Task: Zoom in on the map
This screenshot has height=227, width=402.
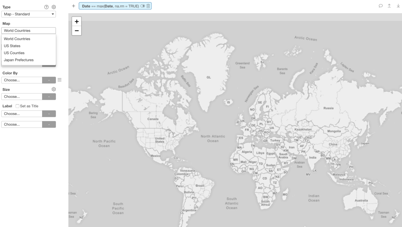Action: (77, 22)
